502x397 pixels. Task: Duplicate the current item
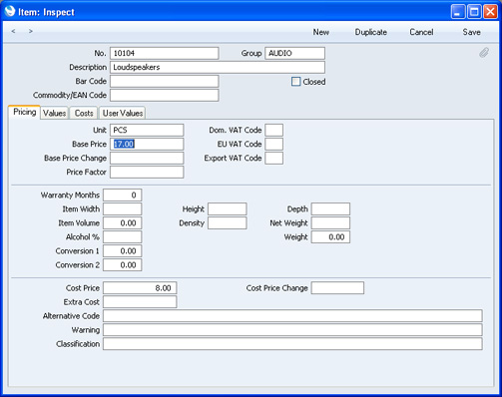[371, 32]
